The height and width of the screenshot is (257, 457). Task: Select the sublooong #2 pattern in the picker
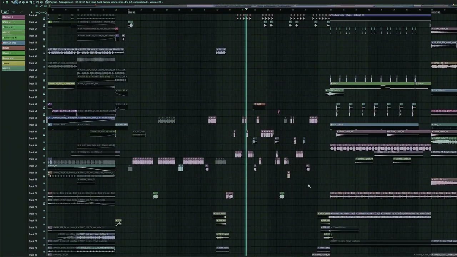click(x=13, y=37)
